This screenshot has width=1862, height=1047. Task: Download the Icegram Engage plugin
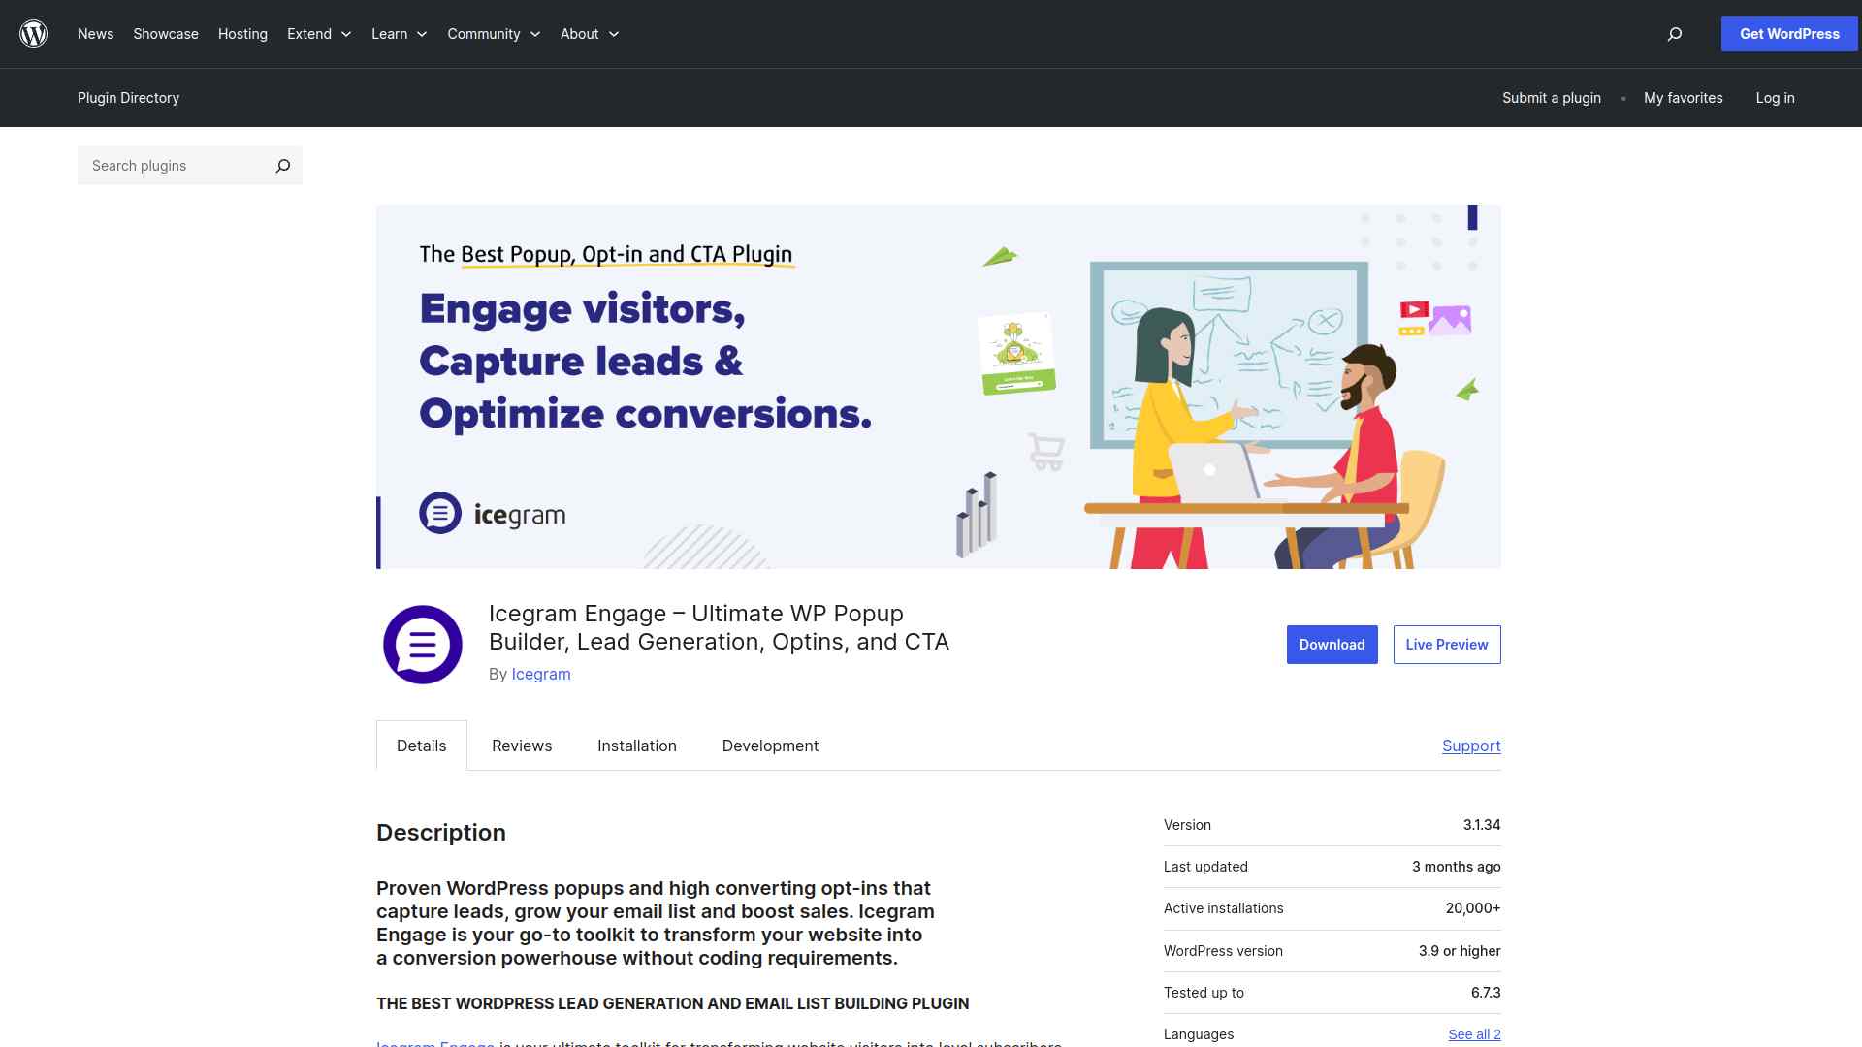[x=1332, y=645]
